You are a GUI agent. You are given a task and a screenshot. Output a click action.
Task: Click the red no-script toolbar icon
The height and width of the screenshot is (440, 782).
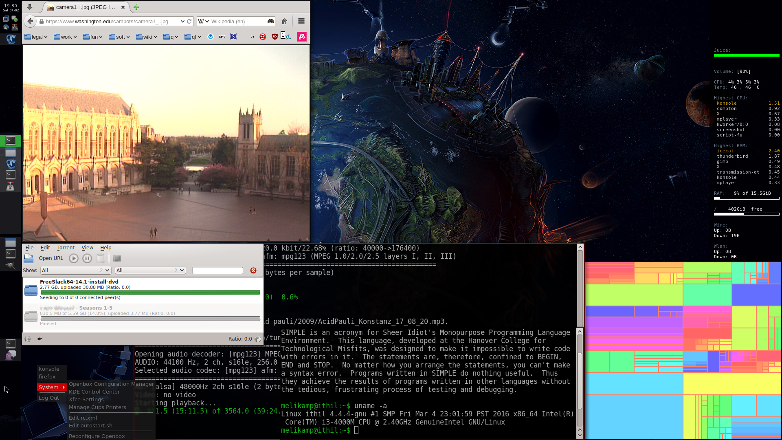tap(263, 37)
